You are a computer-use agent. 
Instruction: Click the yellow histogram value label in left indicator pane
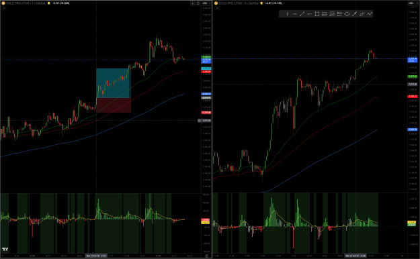(x=206, y=223)
